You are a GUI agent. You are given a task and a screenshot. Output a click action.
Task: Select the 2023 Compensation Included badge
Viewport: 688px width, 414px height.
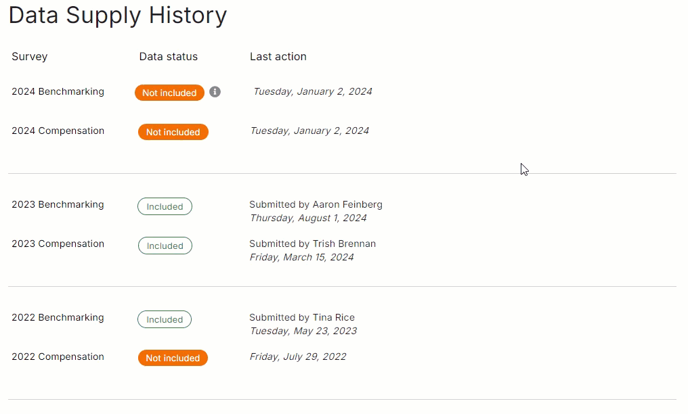click(x=165, y=246)
